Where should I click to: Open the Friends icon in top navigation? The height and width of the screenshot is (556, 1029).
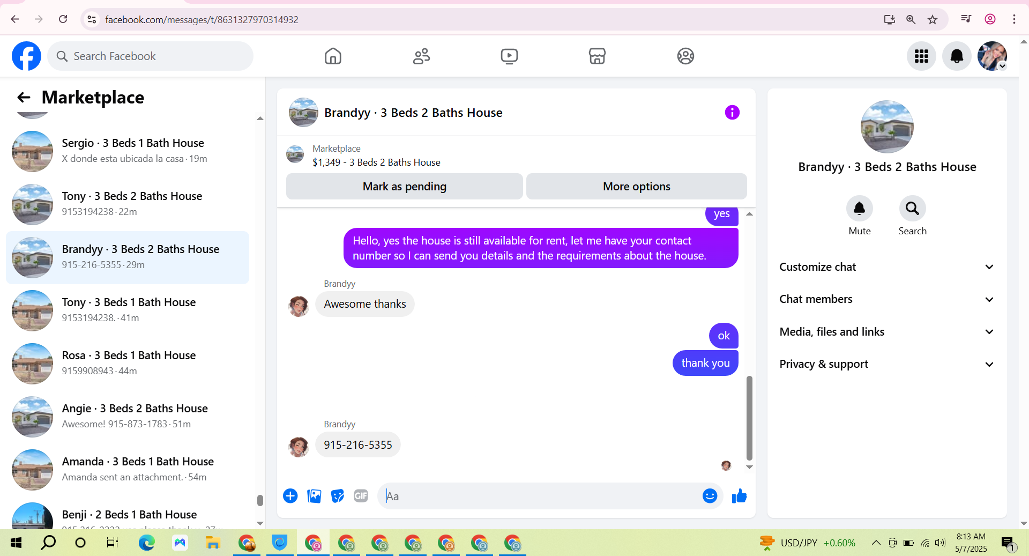[421, 56]
